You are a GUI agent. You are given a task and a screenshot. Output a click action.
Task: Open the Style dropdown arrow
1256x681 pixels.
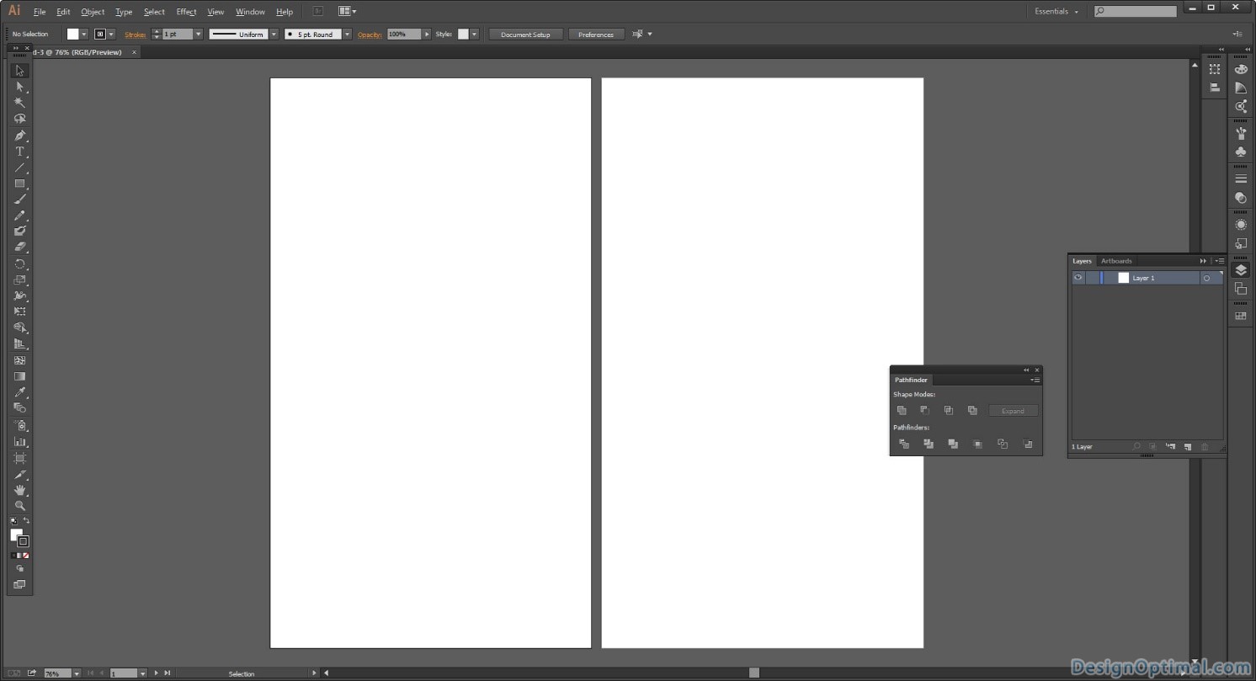tap(475, 35)
